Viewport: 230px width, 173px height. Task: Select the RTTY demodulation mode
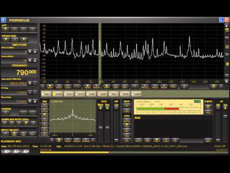[80, 94]
